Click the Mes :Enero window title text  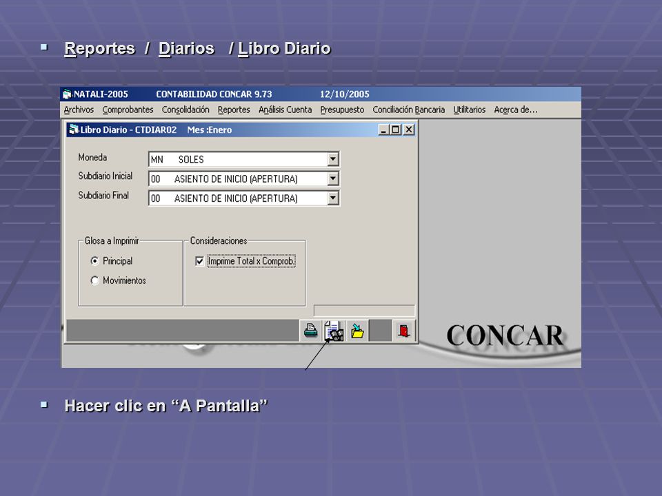(x=210, y=130)
